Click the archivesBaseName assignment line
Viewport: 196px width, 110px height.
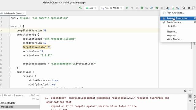59,64
